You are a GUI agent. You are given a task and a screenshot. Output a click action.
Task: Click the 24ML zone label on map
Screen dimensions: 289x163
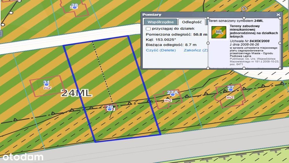pyautogui.click(x=76, y=93)
